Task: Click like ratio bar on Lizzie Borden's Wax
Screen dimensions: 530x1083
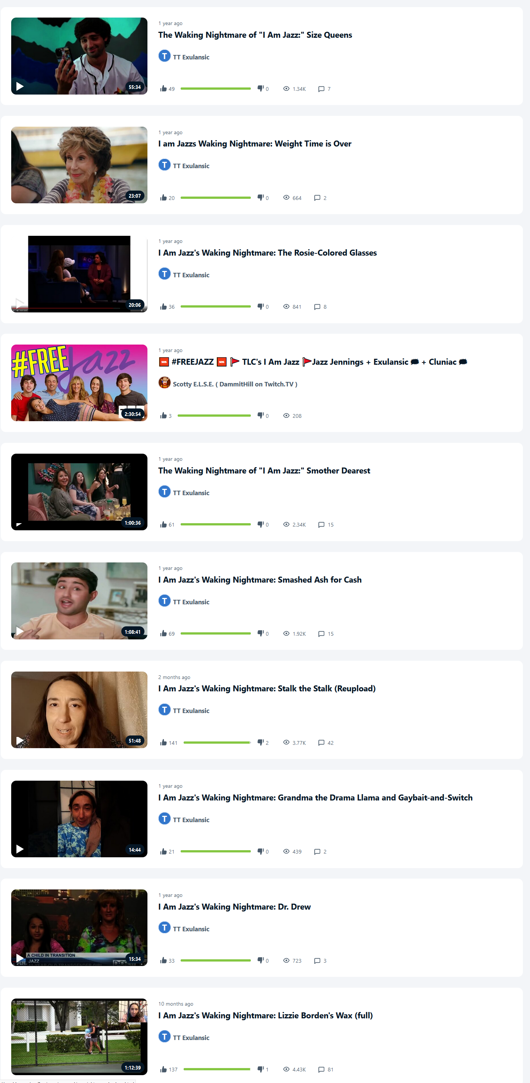Action: coord(217,1069)
